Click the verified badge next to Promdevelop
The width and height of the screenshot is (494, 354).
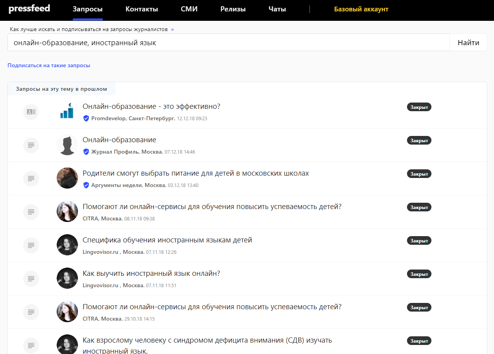point(86,118)
